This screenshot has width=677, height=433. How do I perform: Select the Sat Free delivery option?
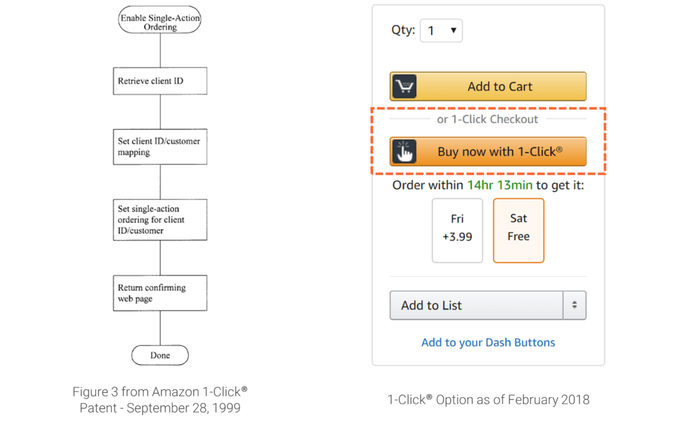click(518, 231)
